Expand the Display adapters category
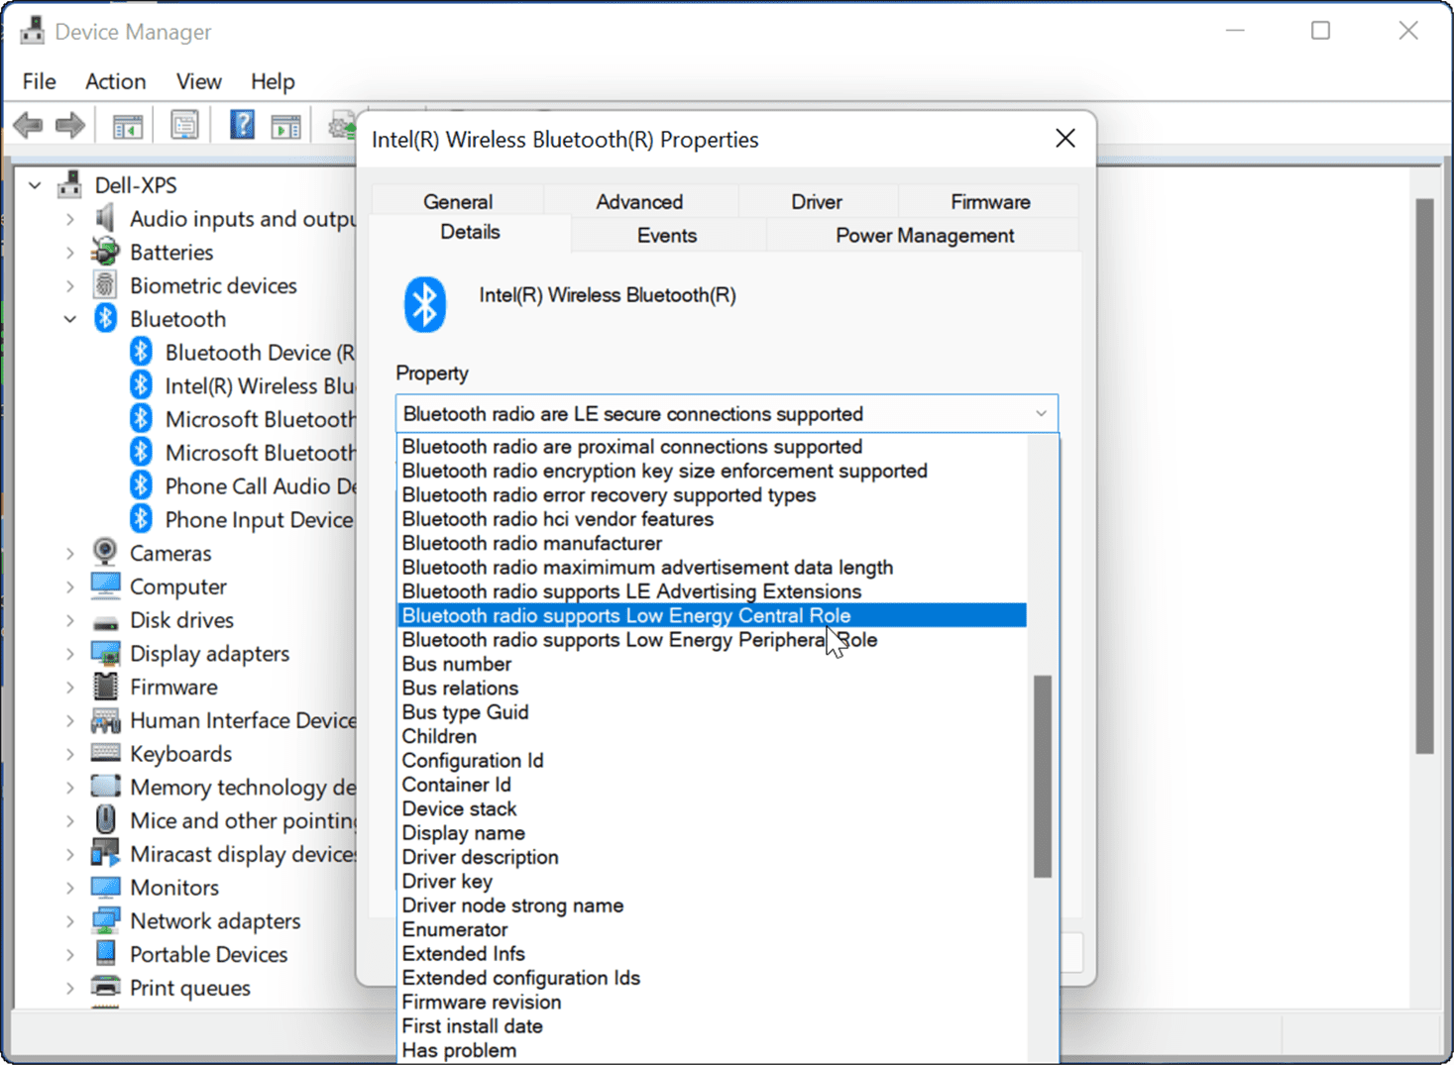 click(x=69, y=653)
